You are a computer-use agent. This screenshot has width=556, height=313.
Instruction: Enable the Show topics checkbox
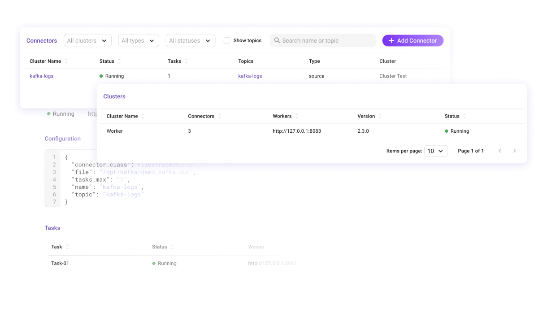pos(227,40)
